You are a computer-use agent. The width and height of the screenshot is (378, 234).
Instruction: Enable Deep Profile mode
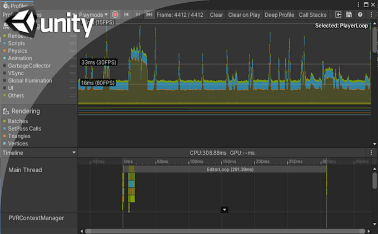tap(280, 15)
